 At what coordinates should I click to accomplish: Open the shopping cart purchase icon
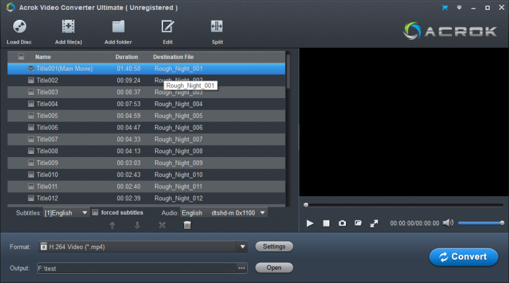coord(445,7)
